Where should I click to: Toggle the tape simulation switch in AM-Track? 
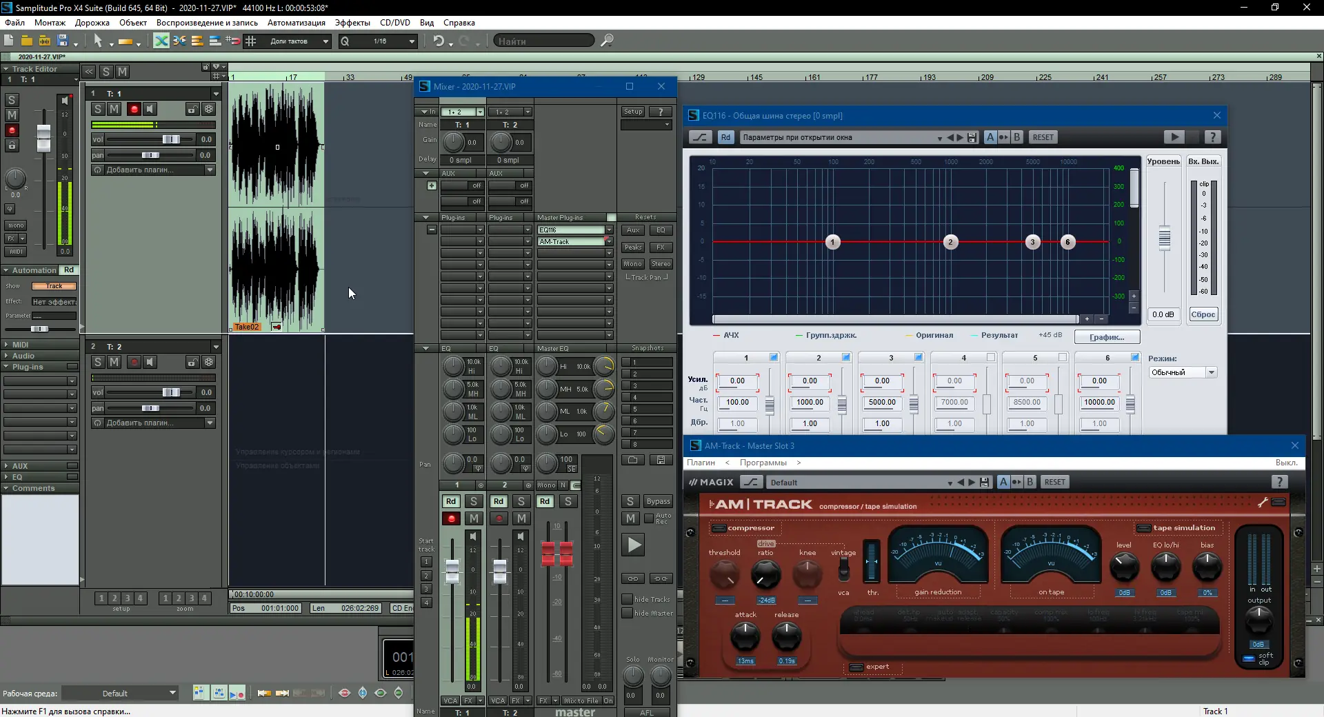pos(1144,528)
